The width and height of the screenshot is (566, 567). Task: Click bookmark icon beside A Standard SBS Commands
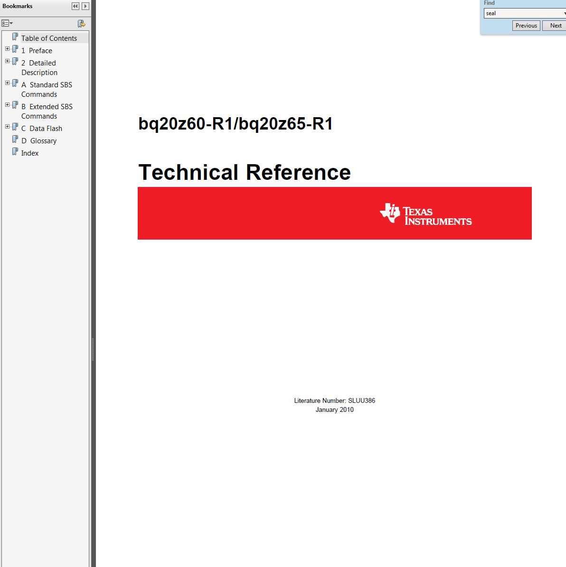pyautogui.click(x=15, y=83)
